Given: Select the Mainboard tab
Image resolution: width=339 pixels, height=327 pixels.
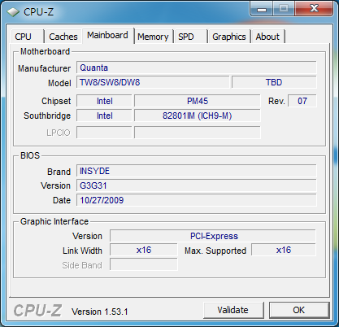Looking at the screenshot, I should pyautogui.click(x=108, y=36).
